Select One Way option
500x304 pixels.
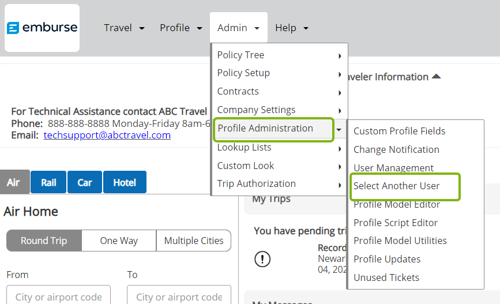click(x=119, y=241)
